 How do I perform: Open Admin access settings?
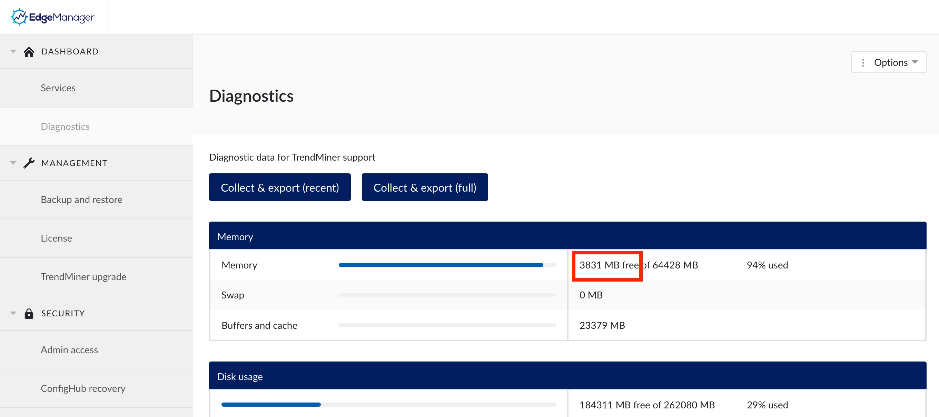click(x=69, y=349)
